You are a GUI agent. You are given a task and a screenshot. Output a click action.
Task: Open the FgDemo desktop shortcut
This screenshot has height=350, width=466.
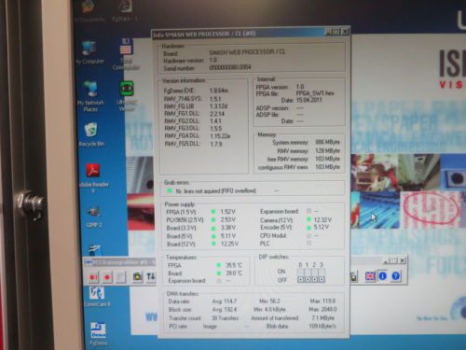[98, 334]
